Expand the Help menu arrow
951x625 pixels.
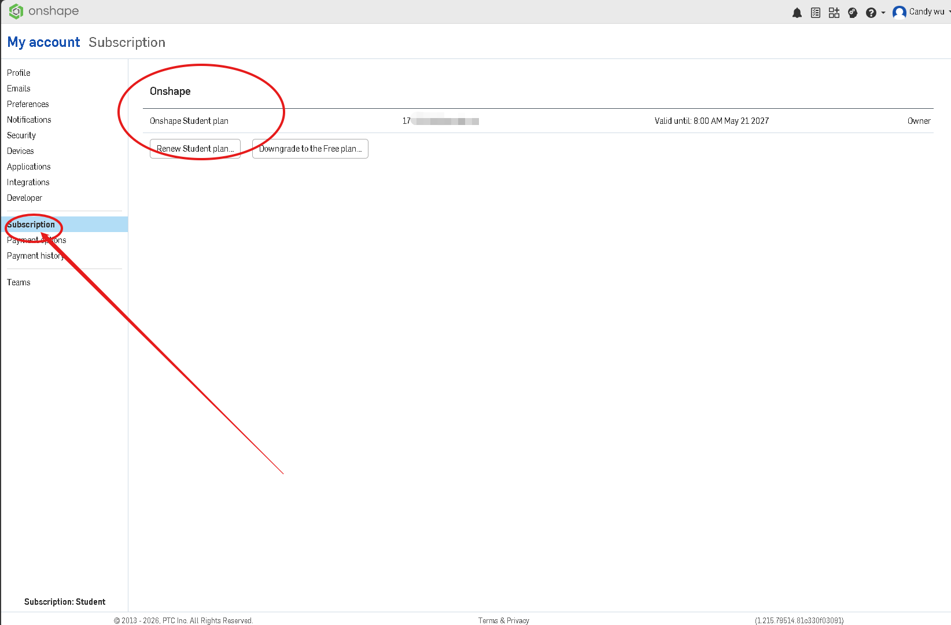tap(883, 13)
